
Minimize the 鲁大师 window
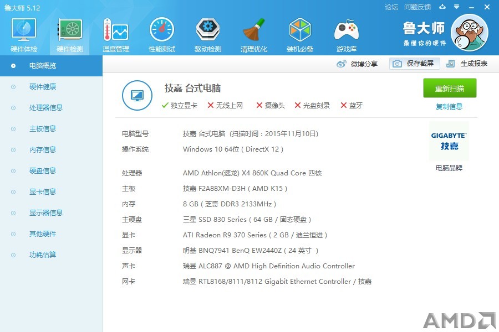click(472, 7)
